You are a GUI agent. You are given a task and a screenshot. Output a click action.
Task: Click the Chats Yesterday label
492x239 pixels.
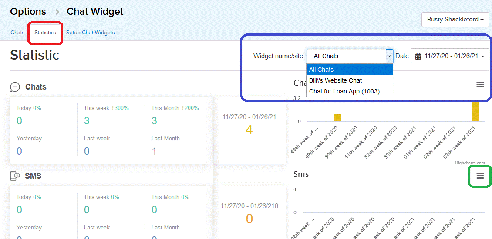[29, 138]
